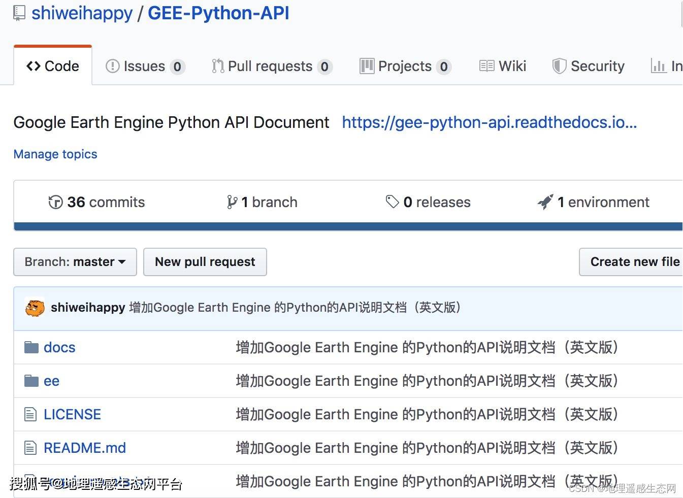This screenshot has width=683, height=498.
Task: Open the commit message in ee row
Action: pyautogui.click(x=427, y=381)
